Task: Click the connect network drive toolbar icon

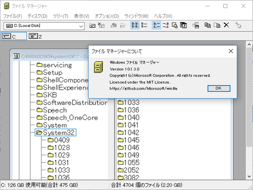Action: click(x=92, y=25)
